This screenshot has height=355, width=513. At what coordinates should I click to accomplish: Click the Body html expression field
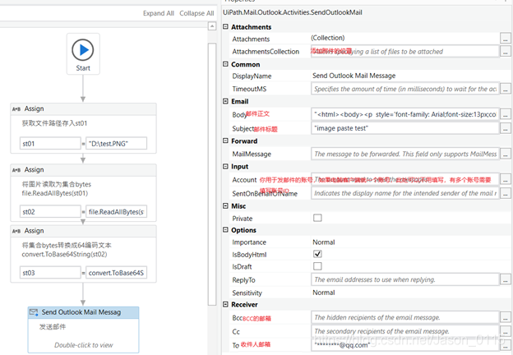coord(405,114)
